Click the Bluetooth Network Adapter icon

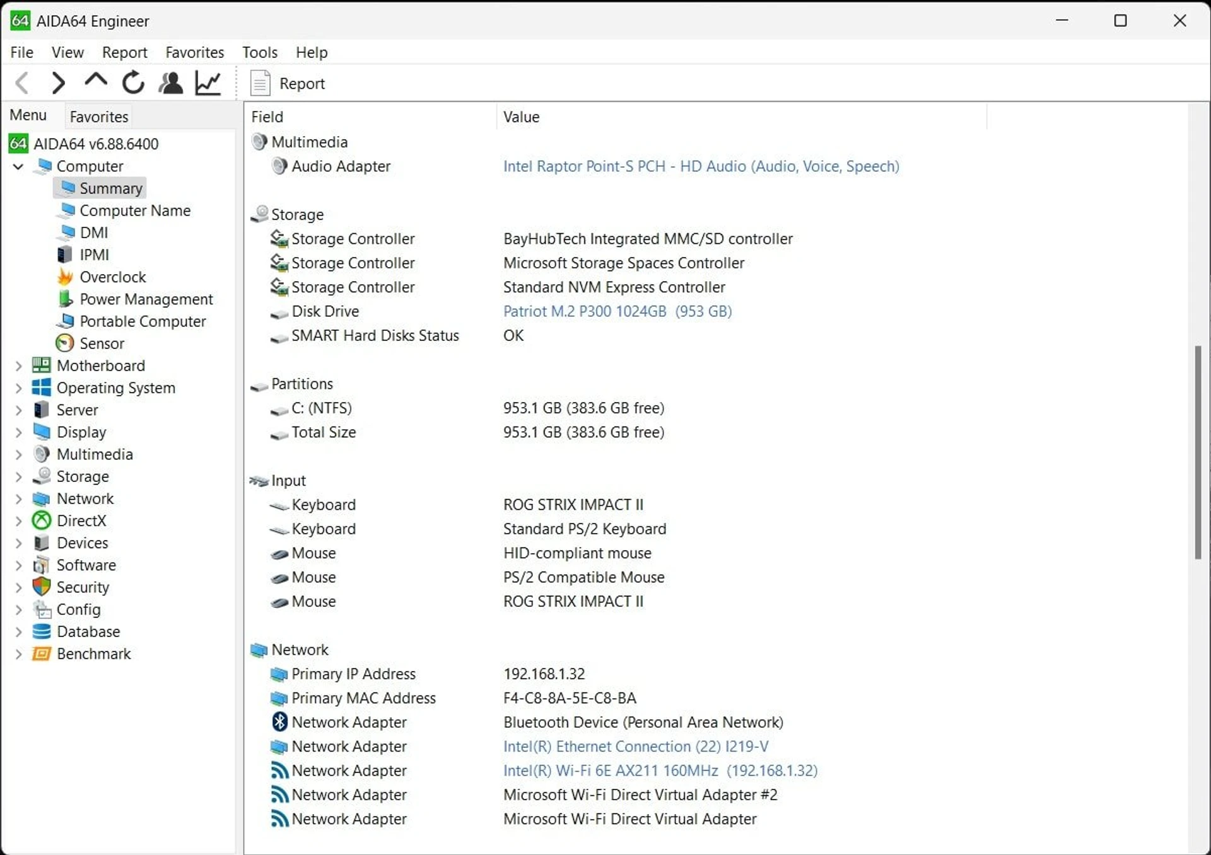(x=279, y=721)
